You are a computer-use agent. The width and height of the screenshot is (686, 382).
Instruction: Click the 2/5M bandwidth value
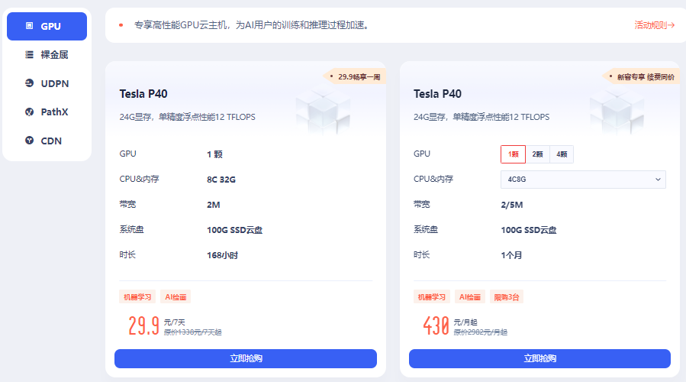pyautogui.click(x=511, y=205)
